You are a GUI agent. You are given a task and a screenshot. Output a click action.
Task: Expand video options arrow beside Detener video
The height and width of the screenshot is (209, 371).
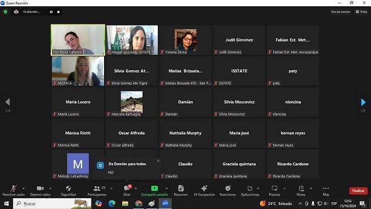coord(50,189)
